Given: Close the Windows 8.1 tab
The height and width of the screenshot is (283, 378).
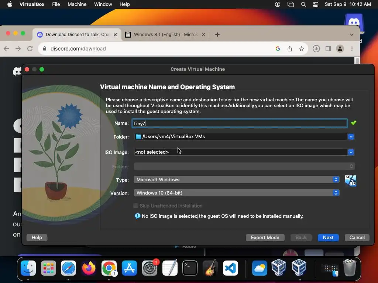Looking at the screenshot, I should point(203,35).
